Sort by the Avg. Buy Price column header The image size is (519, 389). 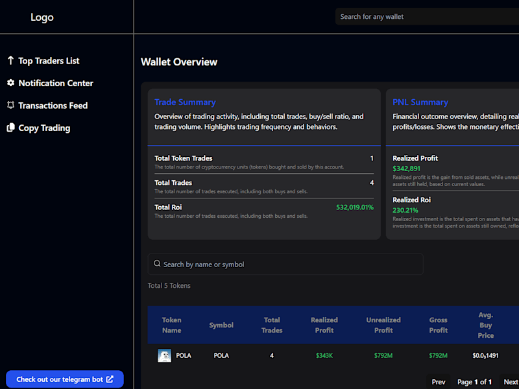pyautogui.click(x=485, y=325)
